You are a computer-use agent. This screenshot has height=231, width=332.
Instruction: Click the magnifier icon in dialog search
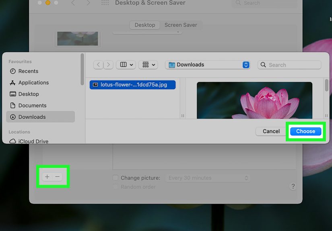(263, 65)
